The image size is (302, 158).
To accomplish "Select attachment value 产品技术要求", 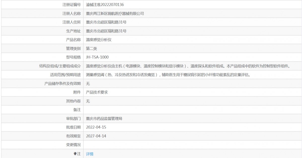I will click(x=97, y=92).
